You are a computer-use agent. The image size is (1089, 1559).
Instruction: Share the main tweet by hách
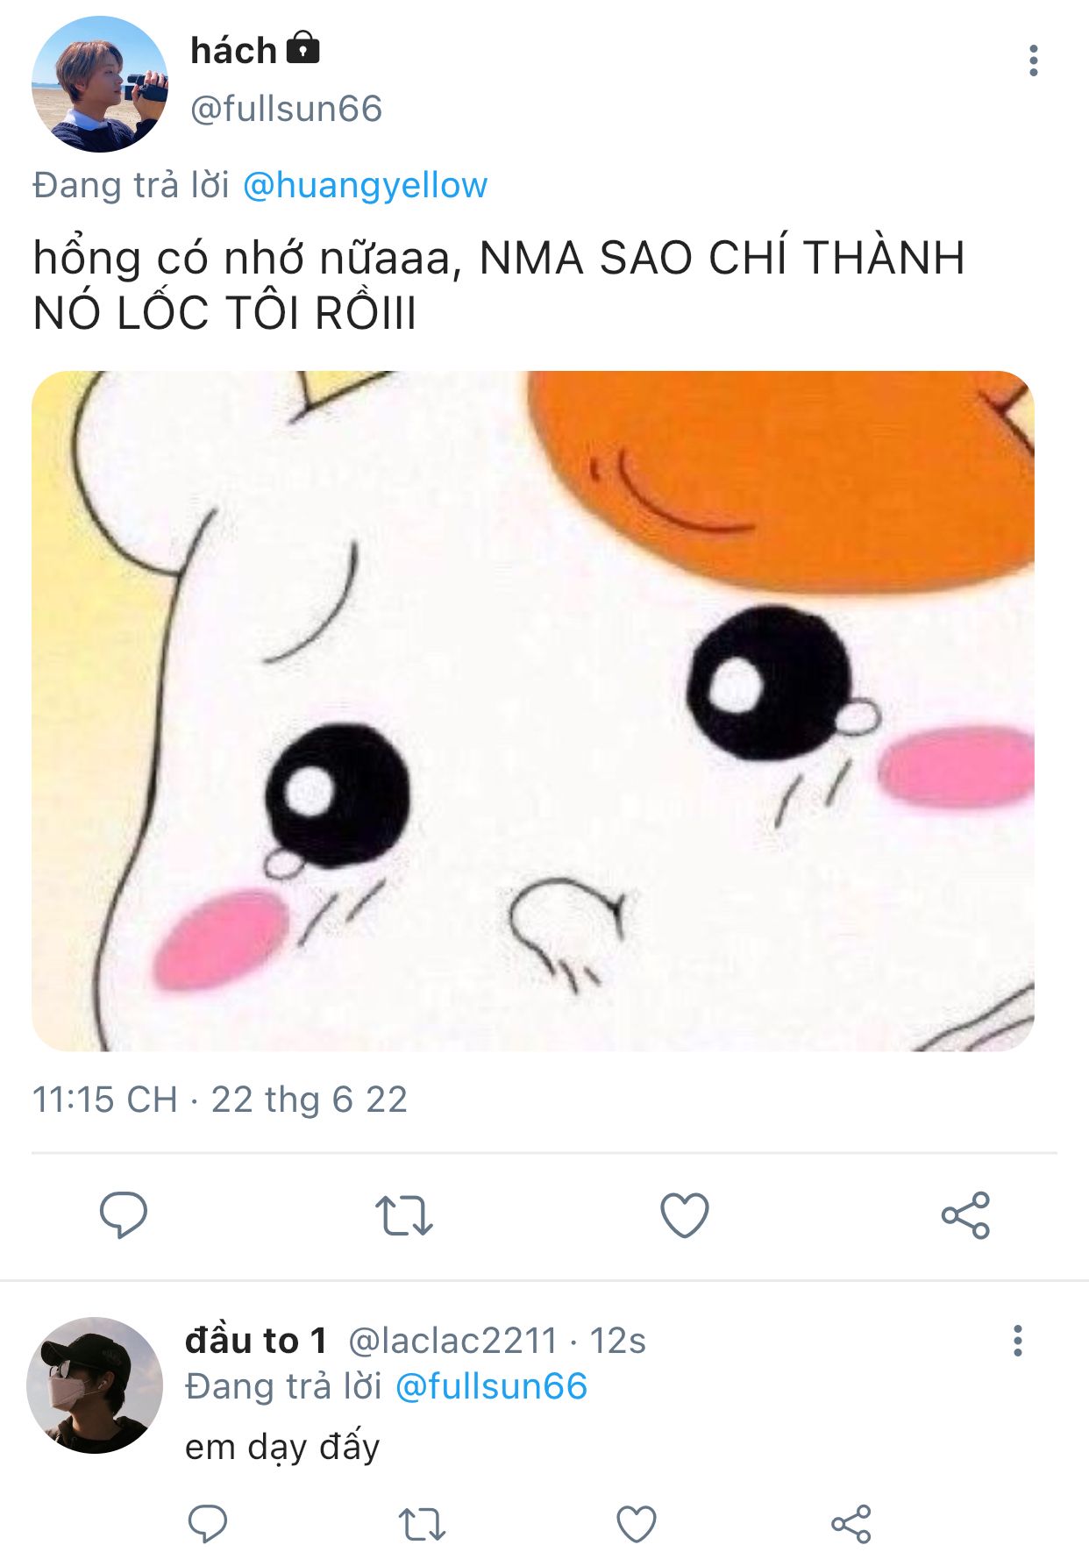[x=965, y=1215]
